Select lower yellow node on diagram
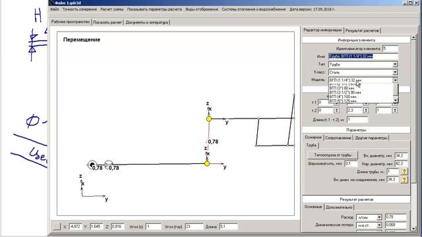Image resolution: width=422 pixels, height=237 pixels. [x=207, y=164]
